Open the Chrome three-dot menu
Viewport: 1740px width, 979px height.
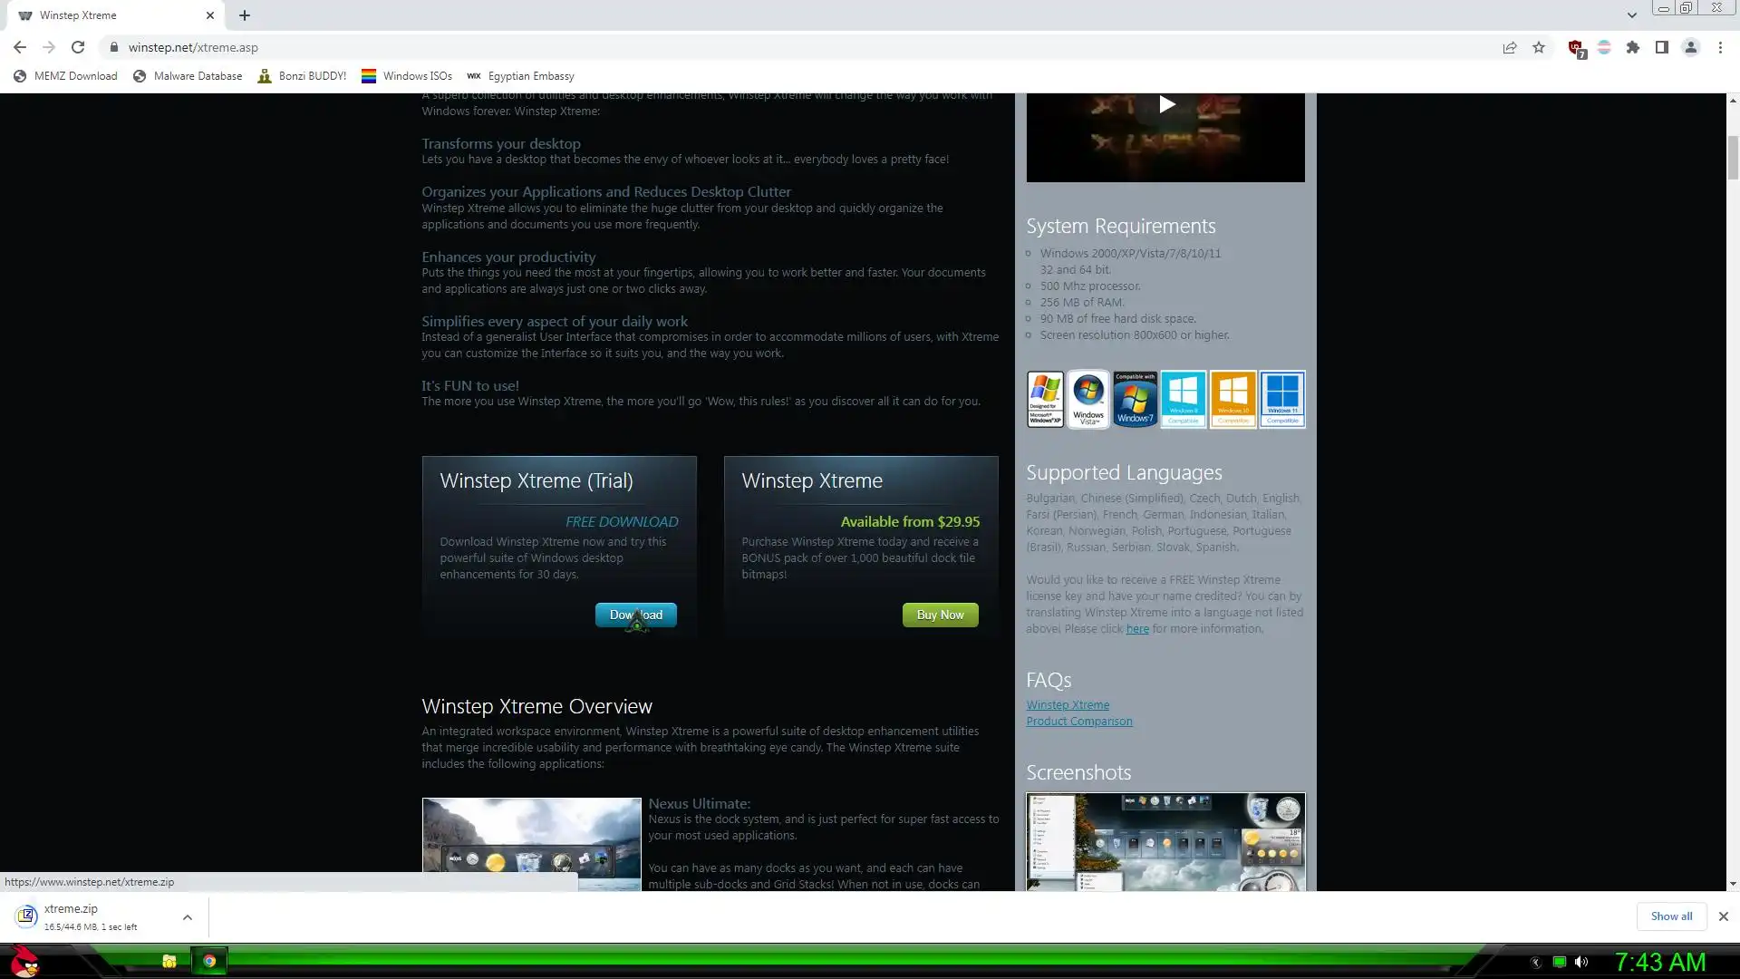pyautogui.click(x=1720, y=47)
